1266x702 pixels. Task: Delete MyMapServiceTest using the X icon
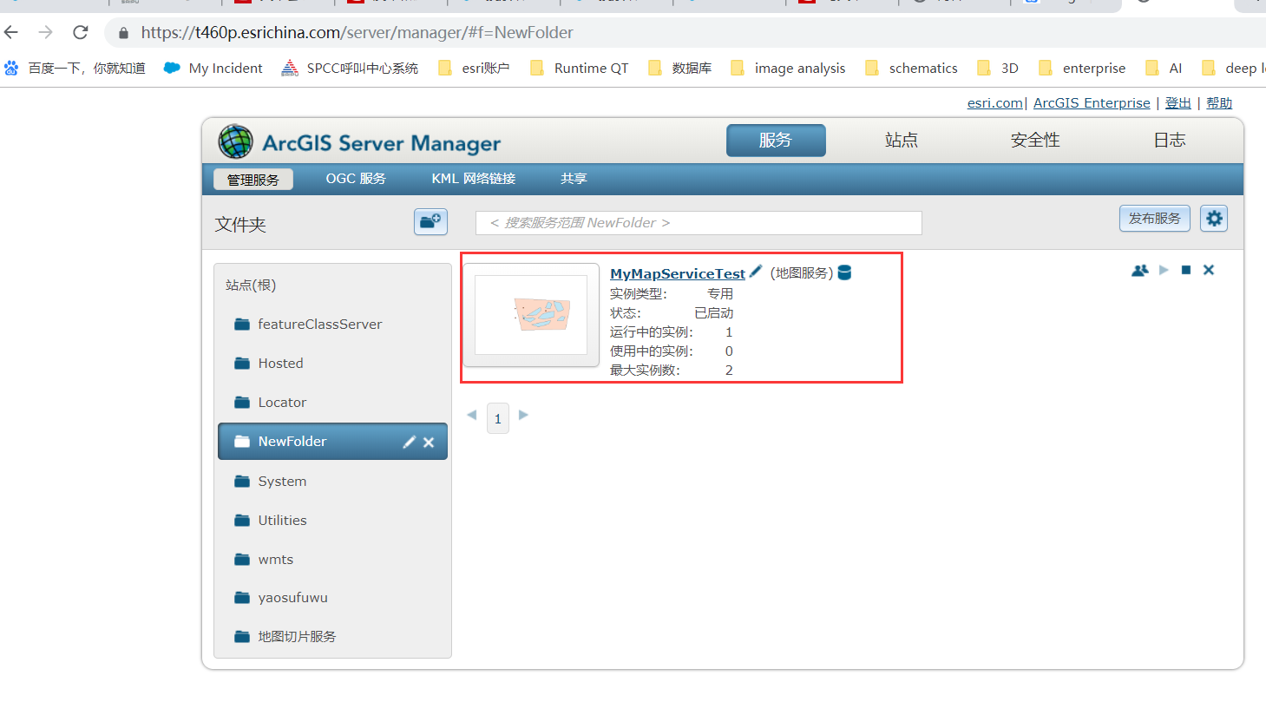(x=1208, y=270)
